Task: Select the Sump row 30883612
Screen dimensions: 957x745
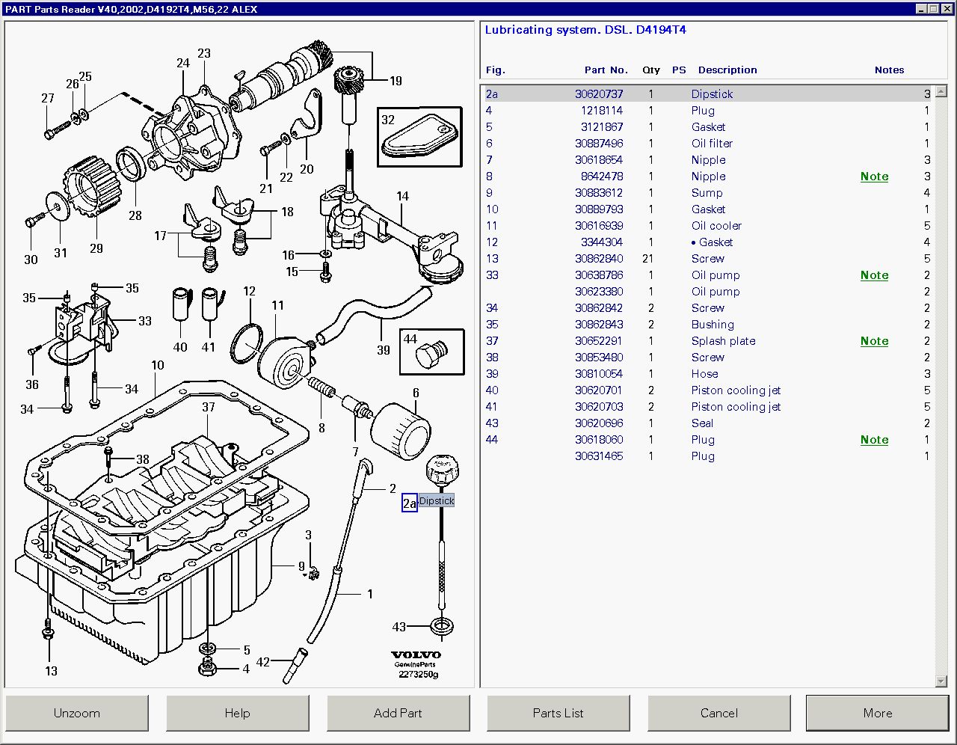Action: pyautogui.click(x=707, y=193)
